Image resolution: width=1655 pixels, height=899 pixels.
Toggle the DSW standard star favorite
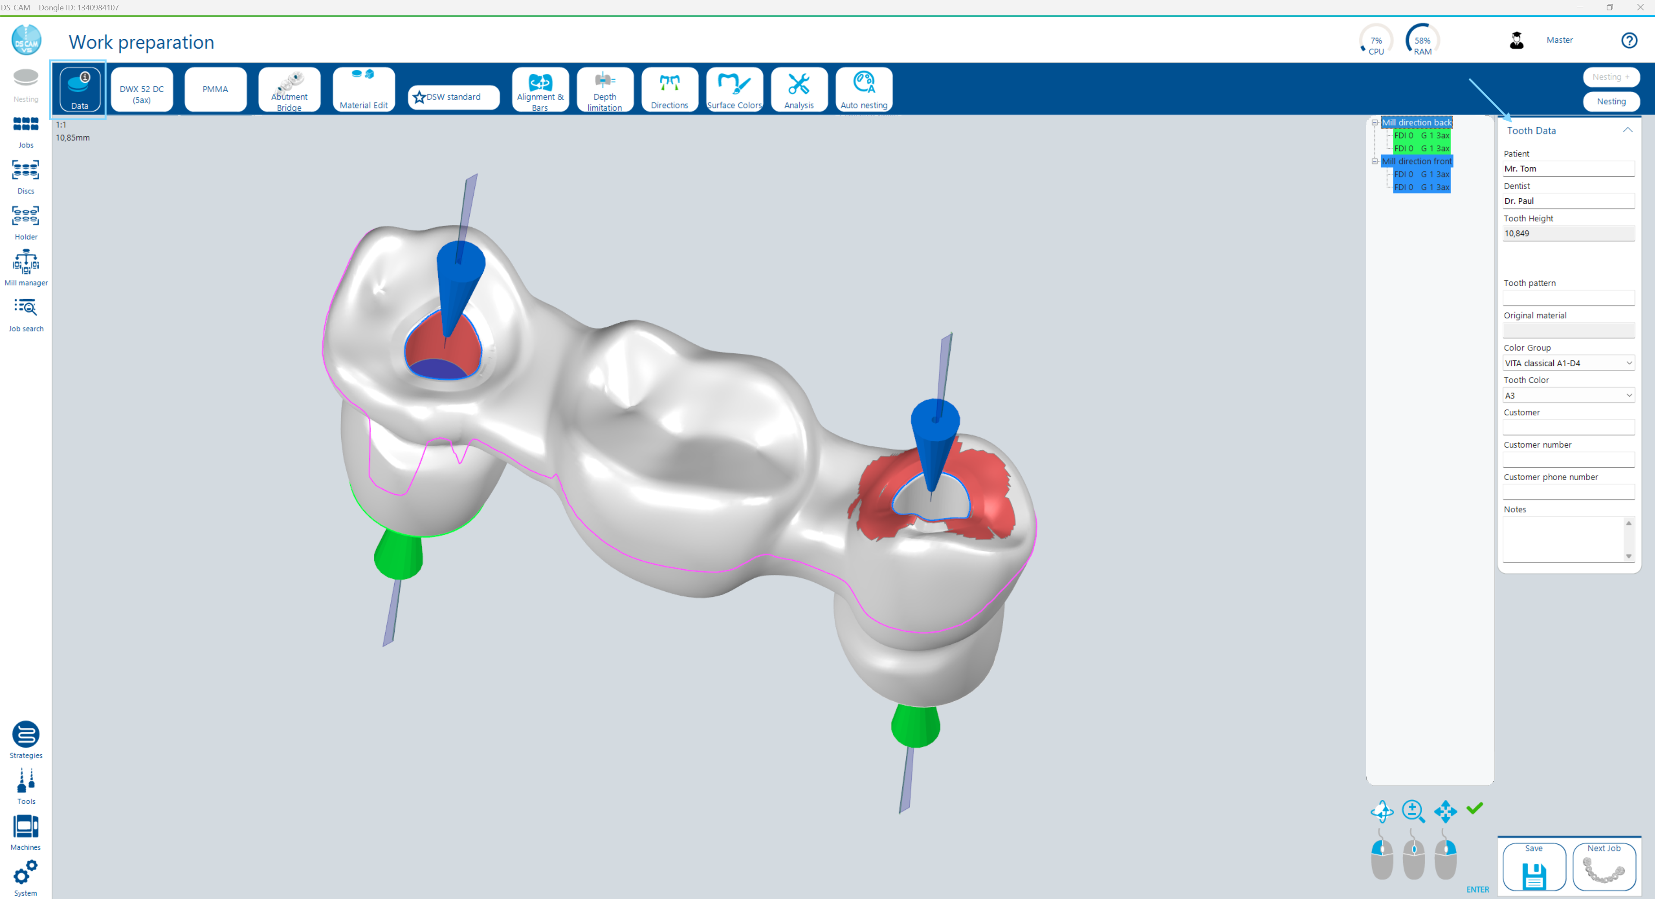pyautogui.click(x=420, y=97)
